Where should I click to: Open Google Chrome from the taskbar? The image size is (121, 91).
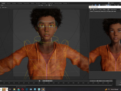[x=18, y=89]
